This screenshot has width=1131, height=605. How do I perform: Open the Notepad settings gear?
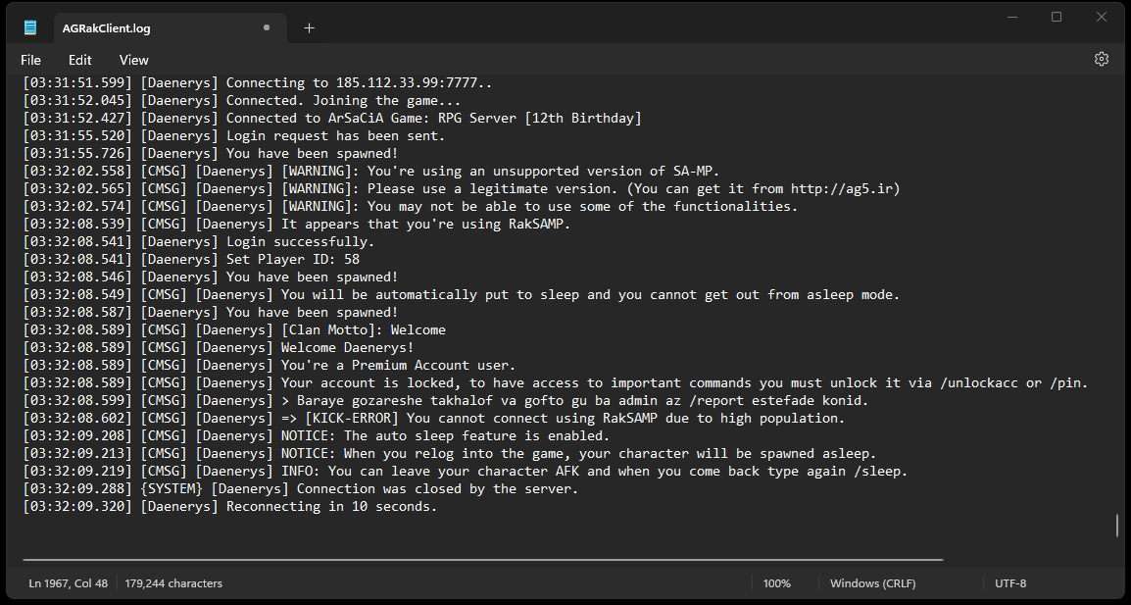pyautogui.click(x=1101, y=59)
